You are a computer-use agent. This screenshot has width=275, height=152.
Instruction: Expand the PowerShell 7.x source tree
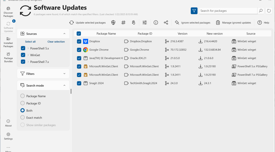click(28, 62)
